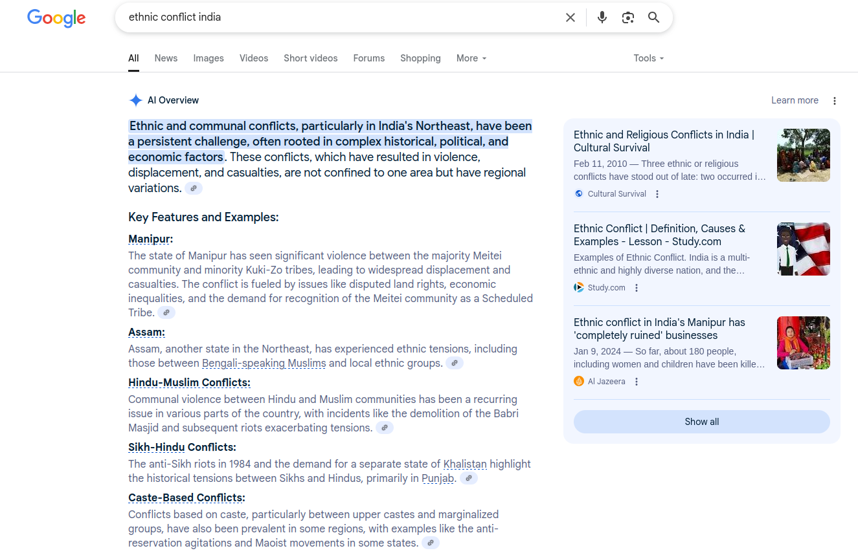Click the Google logo
858x555 pixels.
point(56,18)
